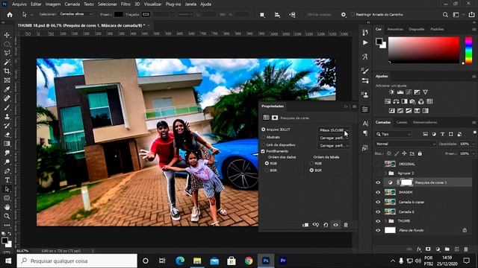Choose BGR under Ordem dos dados

click(267, 170)
